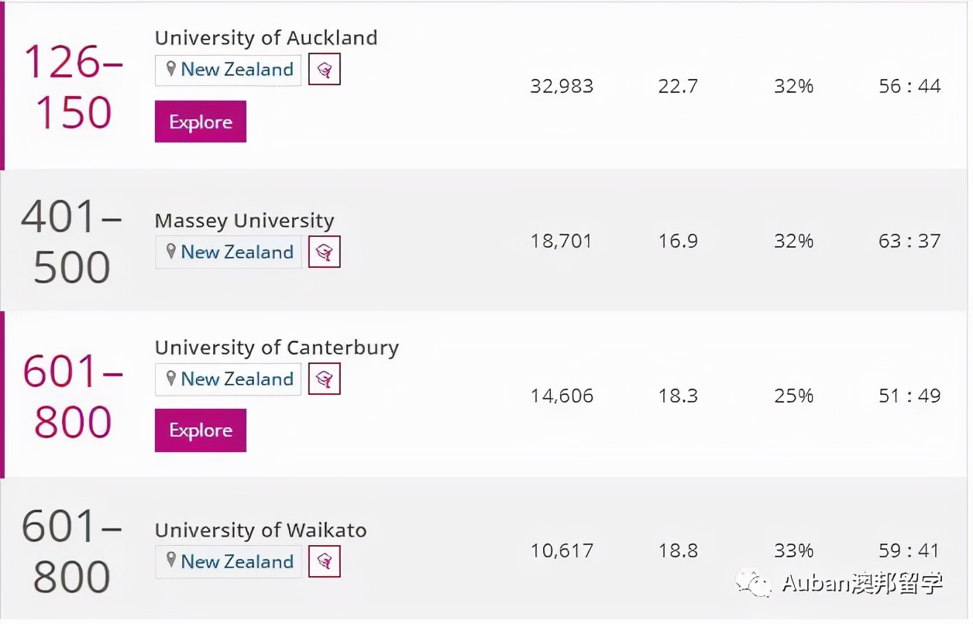Click location pin icon under University of Canterbury
Image resolution: width=973 pixels, height=624 pixels.
pos(171,379)
